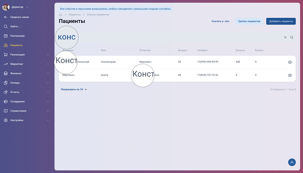Open Группы пациентов

(249, 21)
